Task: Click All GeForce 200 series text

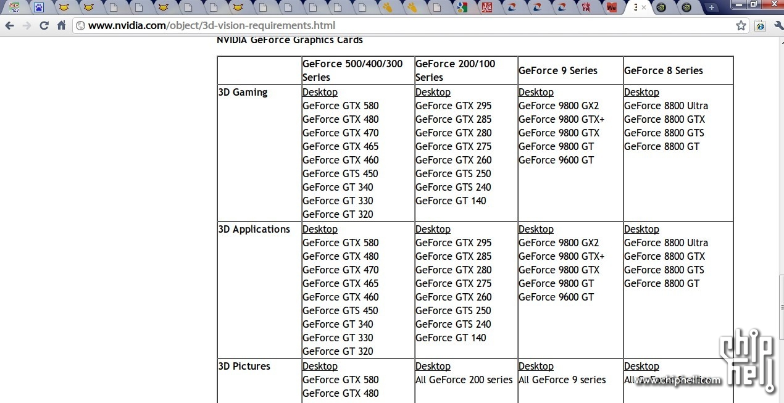Action: click(464, 380)
